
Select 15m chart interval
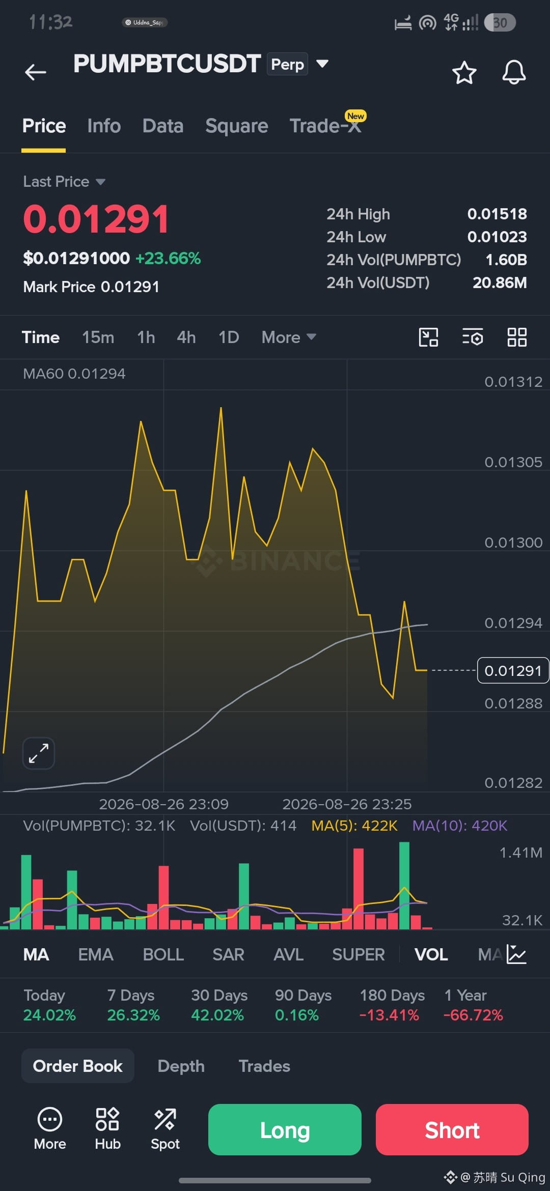click(98, 337)
